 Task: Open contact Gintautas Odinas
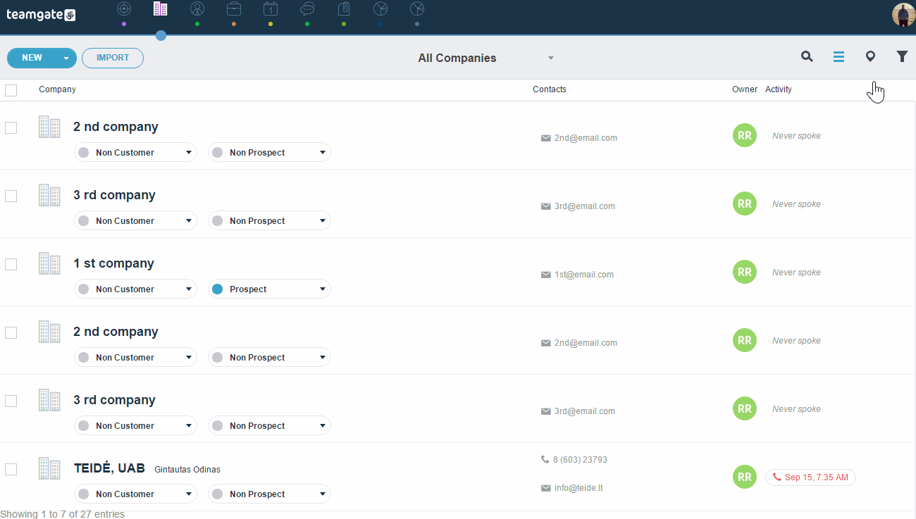coord(187,470)
